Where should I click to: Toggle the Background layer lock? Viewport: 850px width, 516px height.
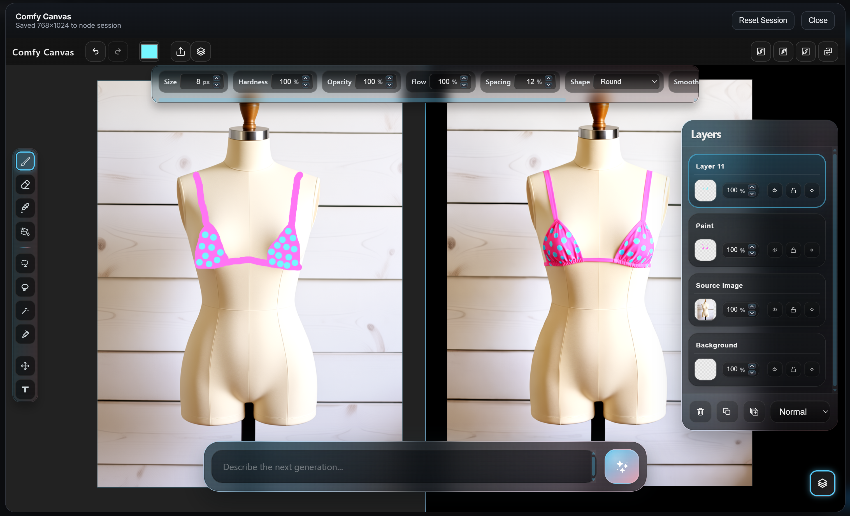[793, 369]
